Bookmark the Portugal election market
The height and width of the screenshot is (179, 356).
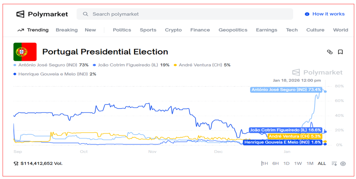coord(341,52)
